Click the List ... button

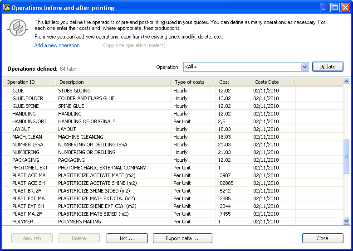127,238
